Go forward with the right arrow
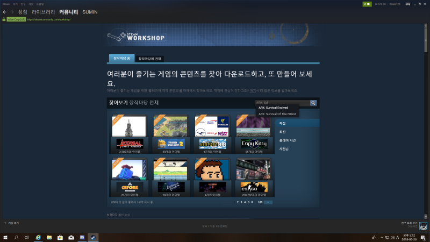 [x=12, y=12]
